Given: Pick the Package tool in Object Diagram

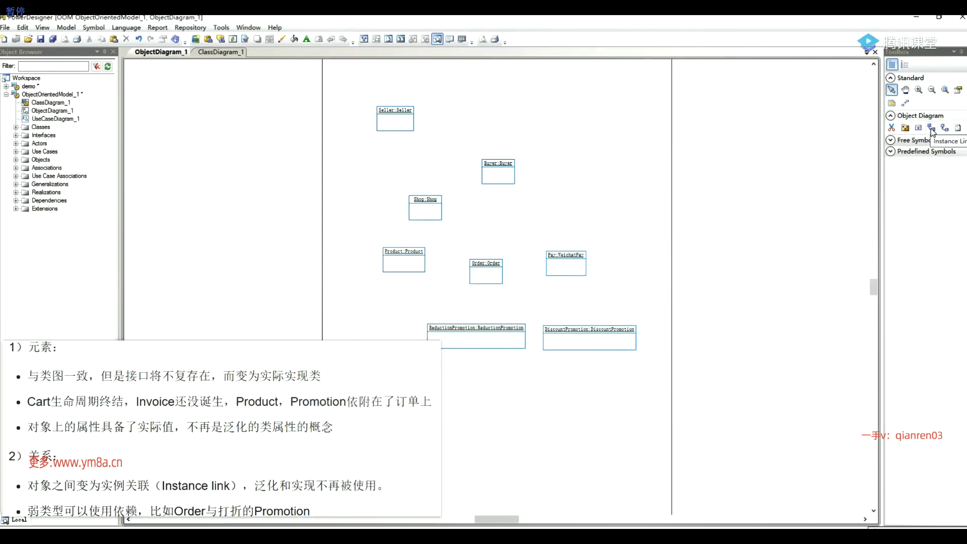Looking at the screenshot, I should coord(905,127).
